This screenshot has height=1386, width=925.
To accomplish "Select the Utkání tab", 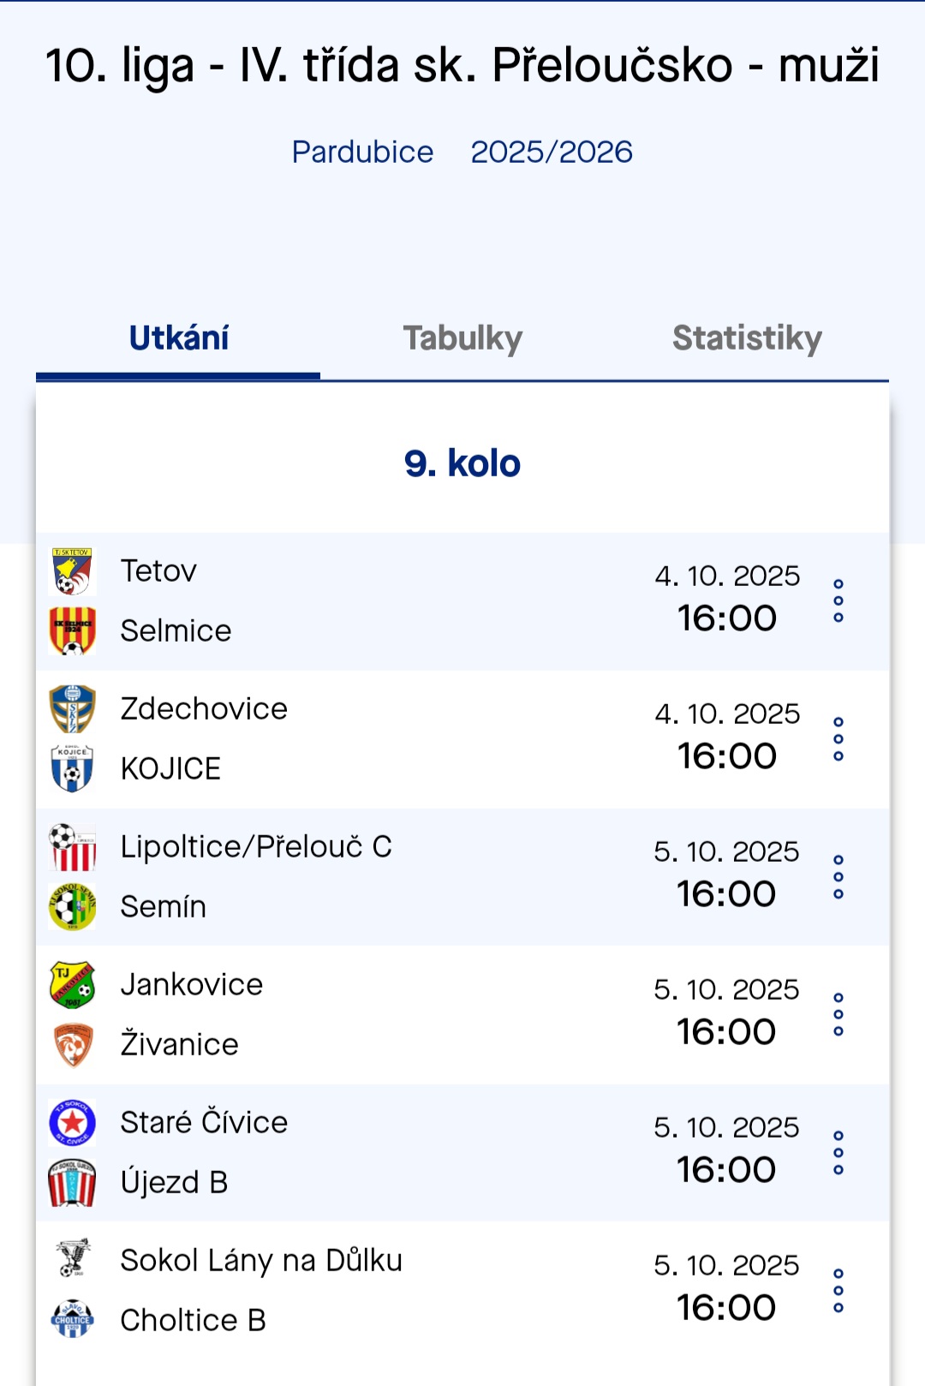I will click(x=179, y=338).
